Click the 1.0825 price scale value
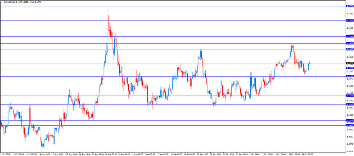This screenshot has height=156, width=354. click(350, 151)
